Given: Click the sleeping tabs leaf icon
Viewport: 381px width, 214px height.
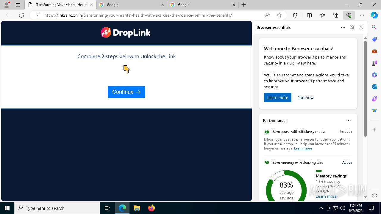Looking at the screenshot, I should pyautogui.click(x=267, y=163).
